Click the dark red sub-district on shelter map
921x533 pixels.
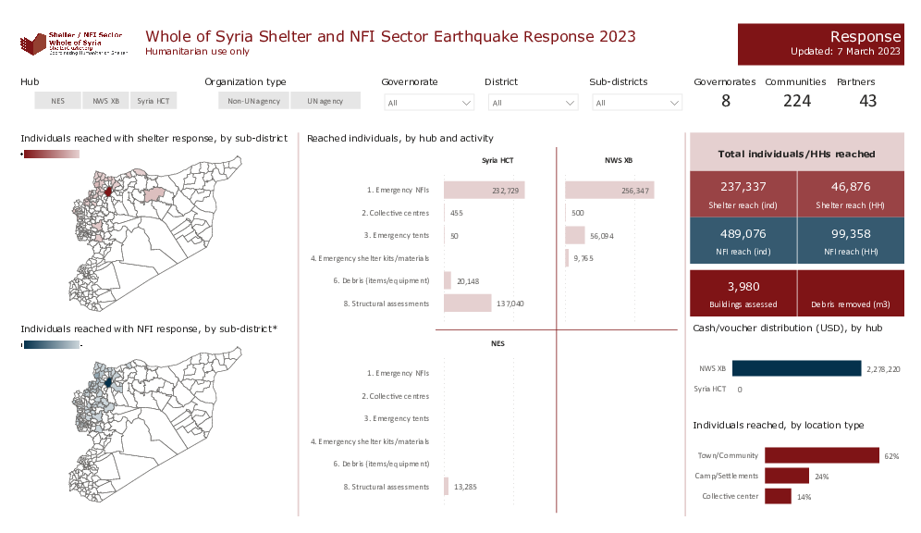click(x=108, y=192)
